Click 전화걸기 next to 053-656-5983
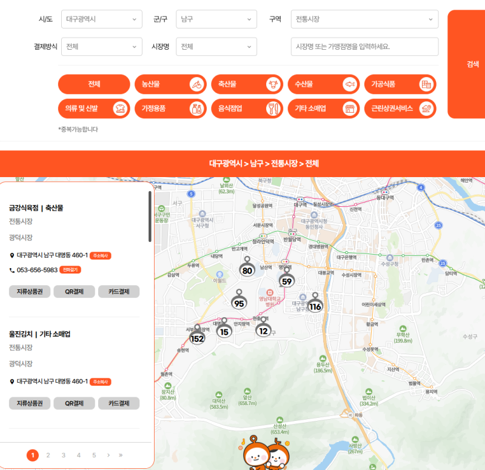The width and height of the screenshot is (485, 470). click(70, 270)
